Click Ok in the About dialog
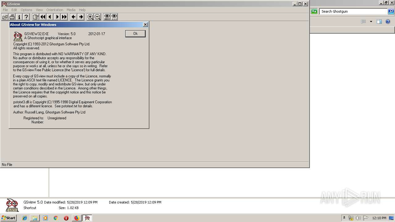The height and width of the screenshot is (222, 395). [135, 34]
